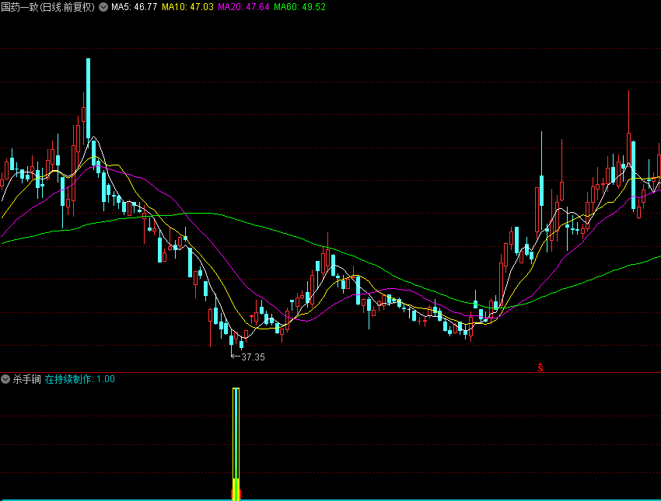Image resolution: width=661 pixels, height=501 pixels.
Task: Click the 国药一致(日线.前复权) stock title
Action: click(x=48, y=7)
